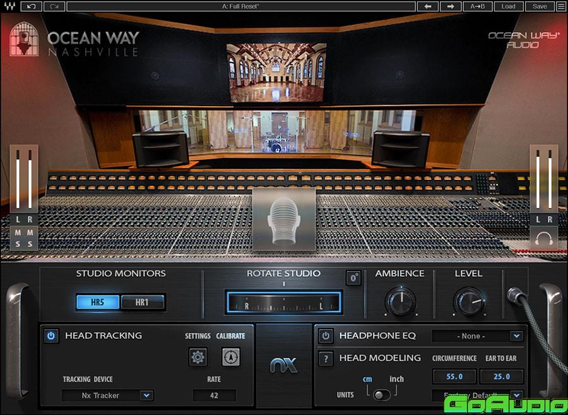Flip the cm/inch units switch

coord(382,395)
